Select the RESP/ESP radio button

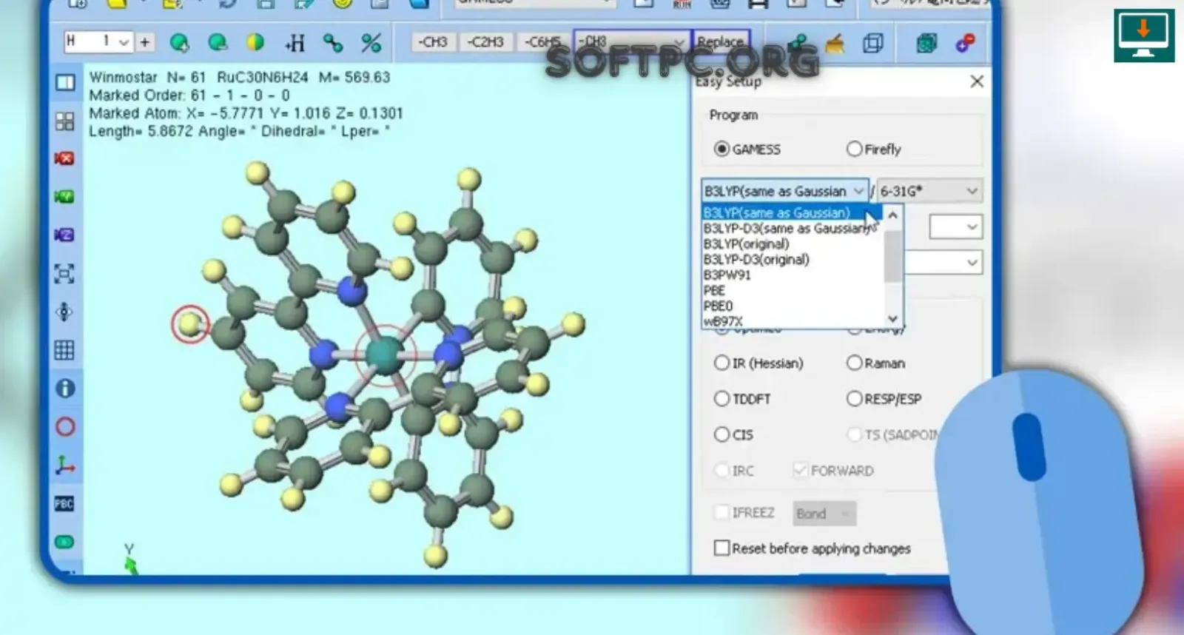[x=854, y=398]
